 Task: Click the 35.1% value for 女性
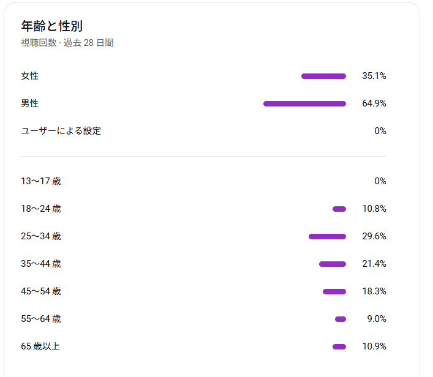pos(374,76)
